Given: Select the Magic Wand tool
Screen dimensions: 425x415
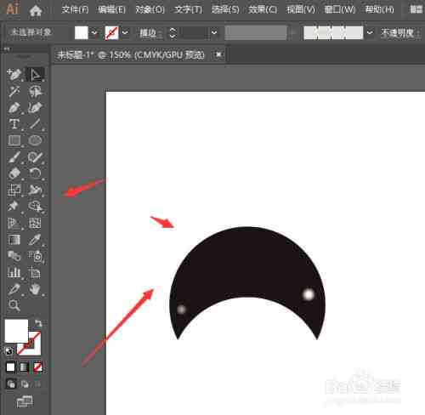Looking at the screenshot, I should tap(14, 91).
